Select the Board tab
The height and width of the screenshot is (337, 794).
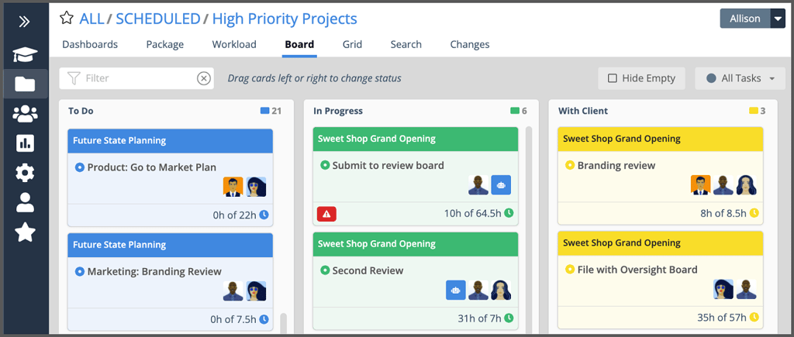tap(299, 44)
